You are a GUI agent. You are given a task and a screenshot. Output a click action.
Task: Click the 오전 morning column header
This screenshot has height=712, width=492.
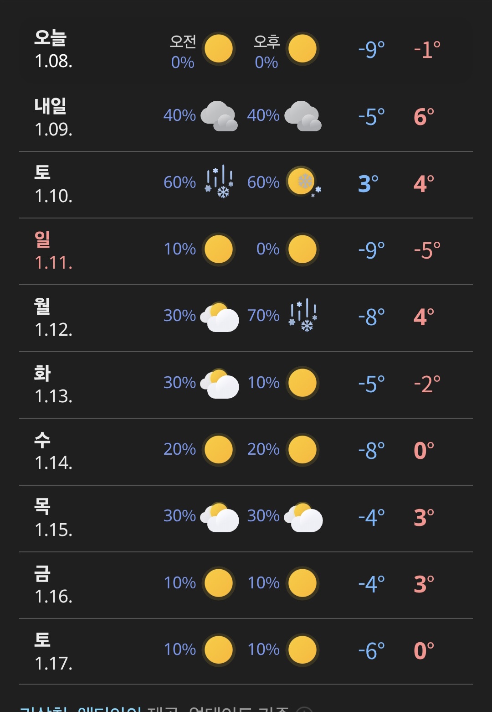click(183, 42)
